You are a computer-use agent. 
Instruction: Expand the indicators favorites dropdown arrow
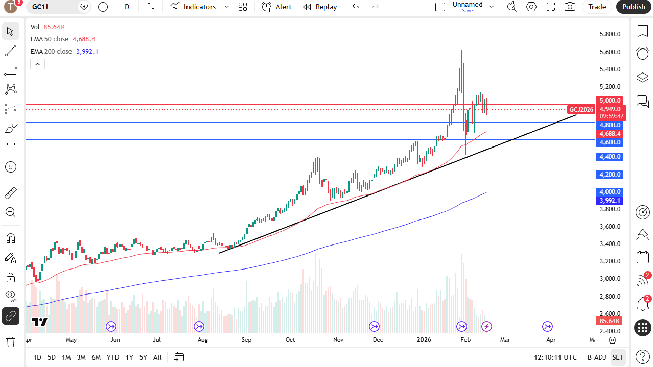pyautogui.click(x=227, y=7)
